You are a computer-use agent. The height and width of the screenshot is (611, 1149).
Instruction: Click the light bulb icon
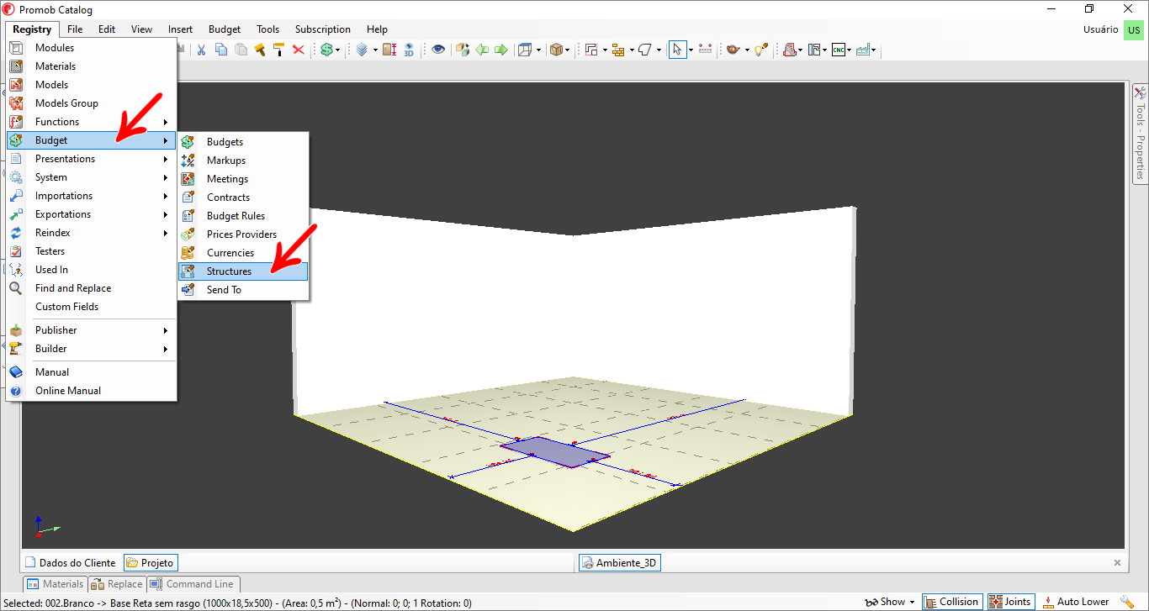coord(760,50)
